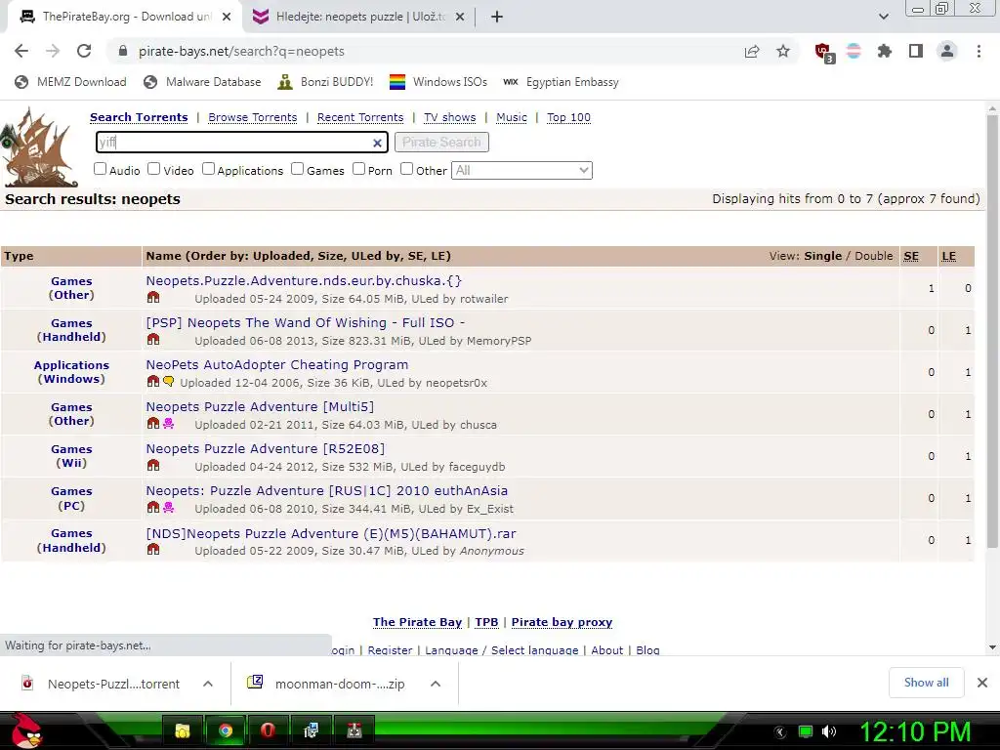Click the browser forward arrow
This screenshot has width=1000, height=750.
(x=53, y=51)
